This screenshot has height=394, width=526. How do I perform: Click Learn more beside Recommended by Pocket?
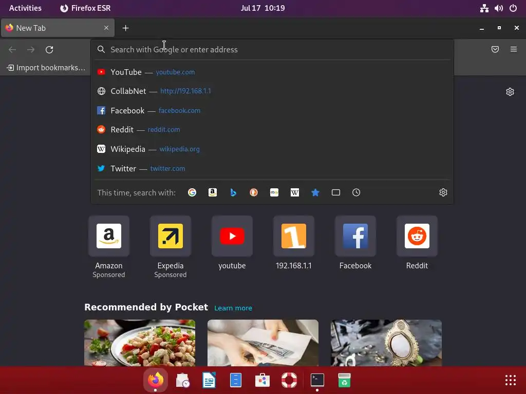point(233,308)
